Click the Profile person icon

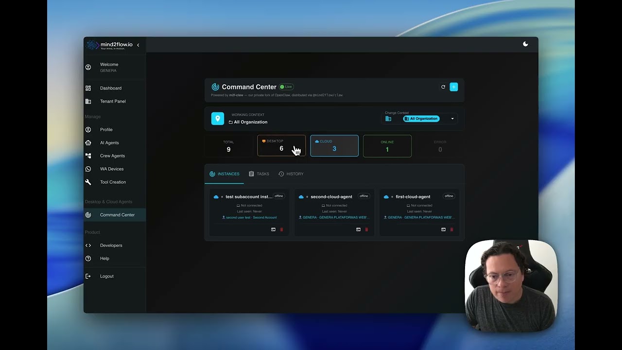click(x=88, y=129)
